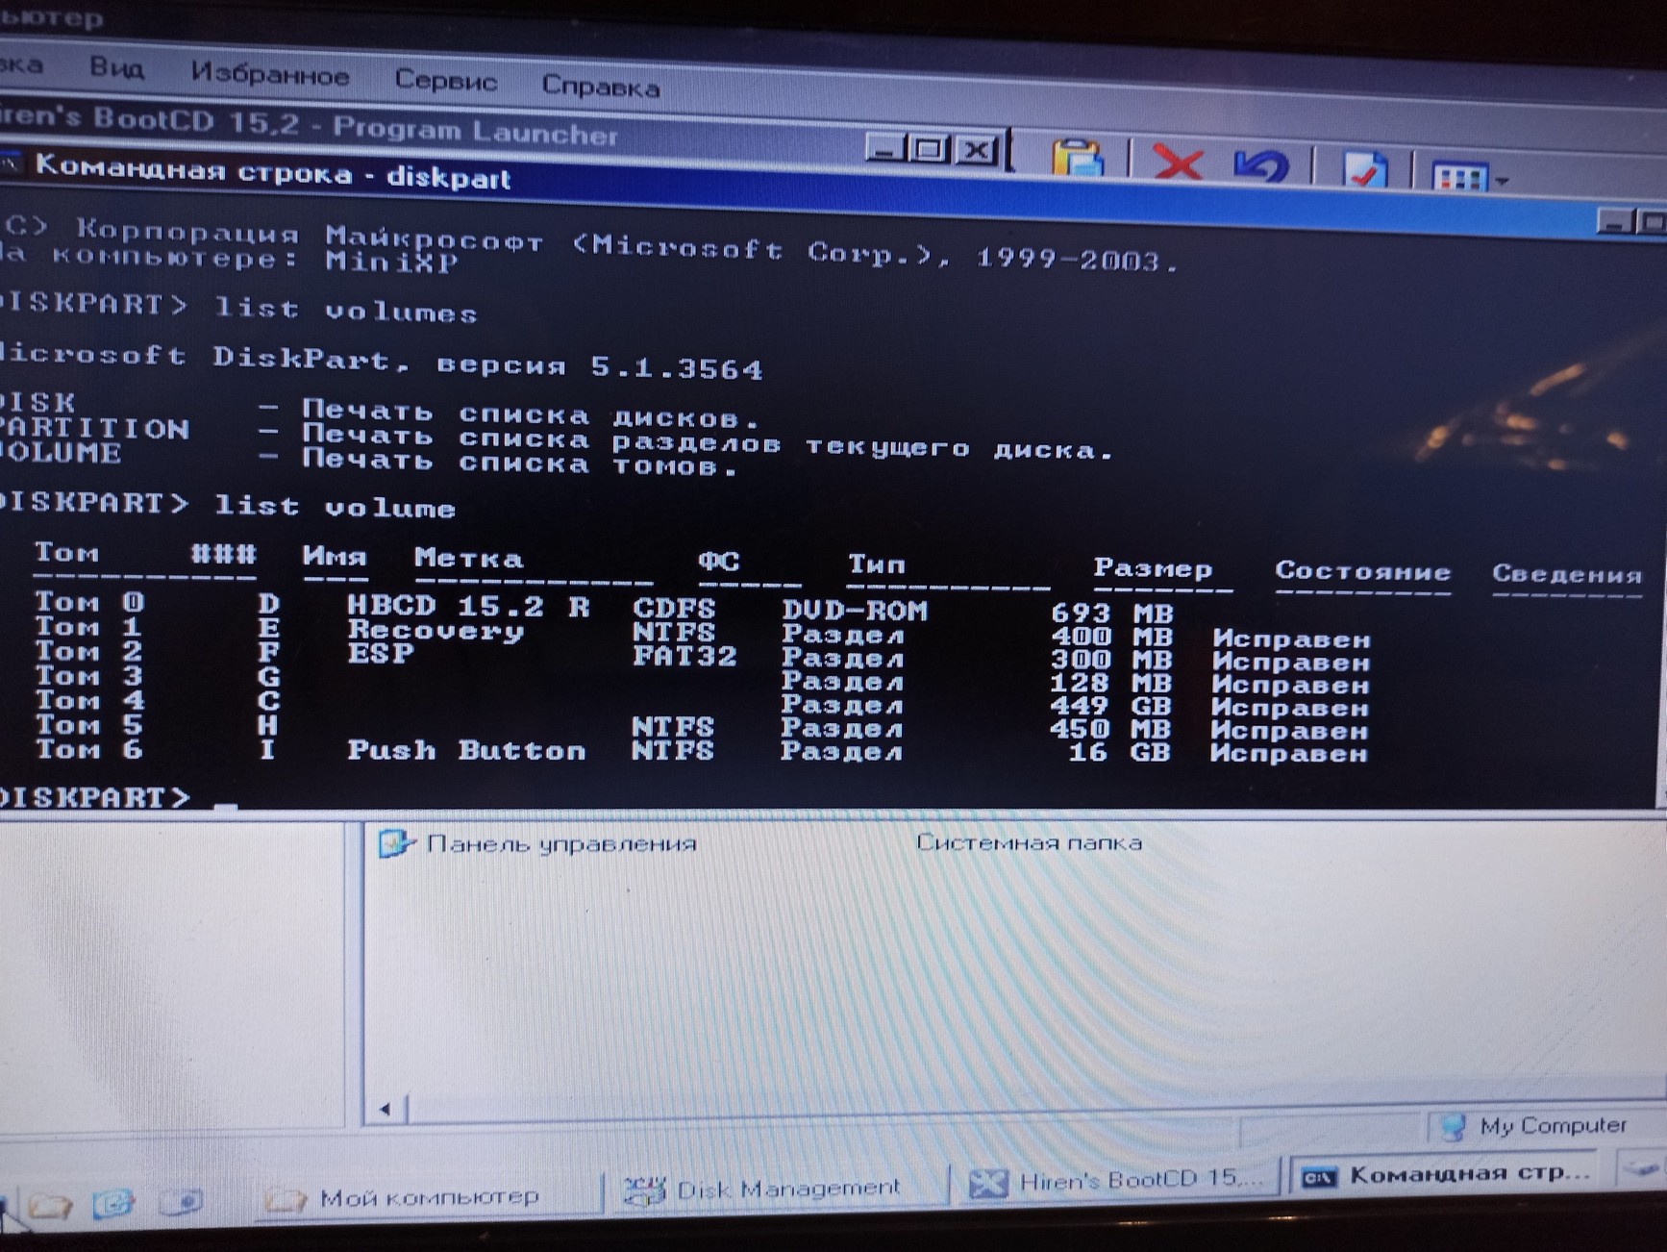Open the Вид menu

click(x=116, y=68)
